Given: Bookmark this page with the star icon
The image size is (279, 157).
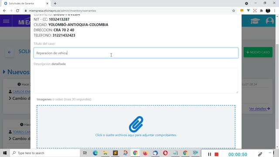Looking at the screenshot, I should pos(234,10).
